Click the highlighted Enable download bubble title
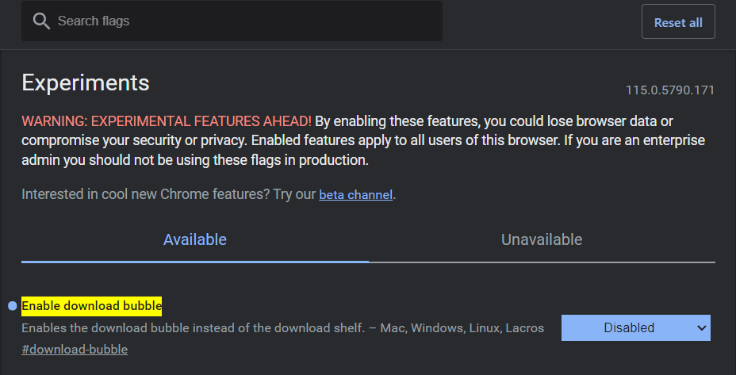This screenshot has width=736, height=375. click(91, 306)
